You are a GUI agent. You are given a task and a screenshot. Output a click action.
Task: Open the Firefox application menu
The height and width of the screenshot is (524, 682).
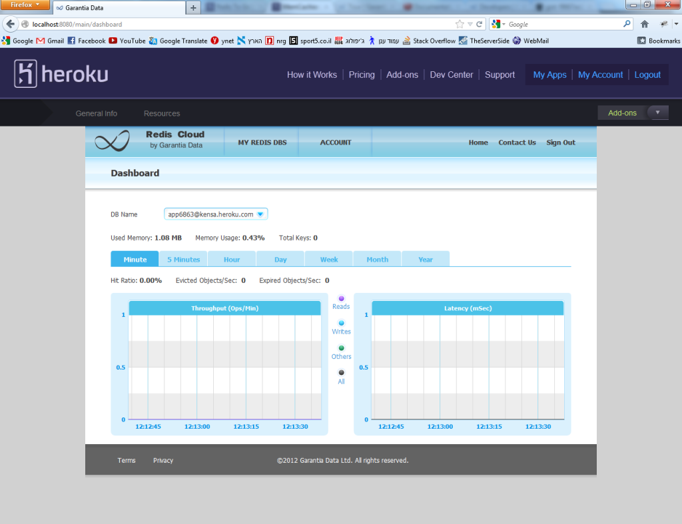[x=25, y=5]
